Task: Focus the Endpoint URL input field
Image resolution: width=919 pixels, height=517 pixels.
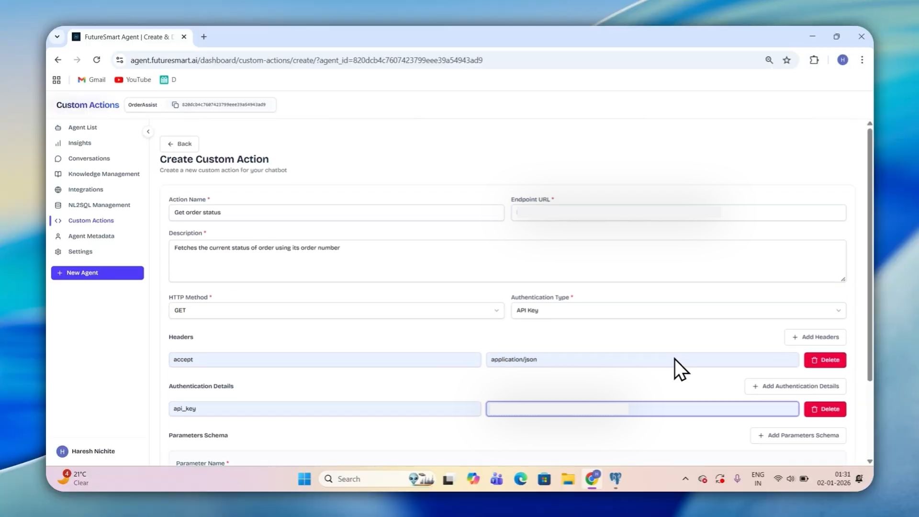Action: click(x=678, y=213)
